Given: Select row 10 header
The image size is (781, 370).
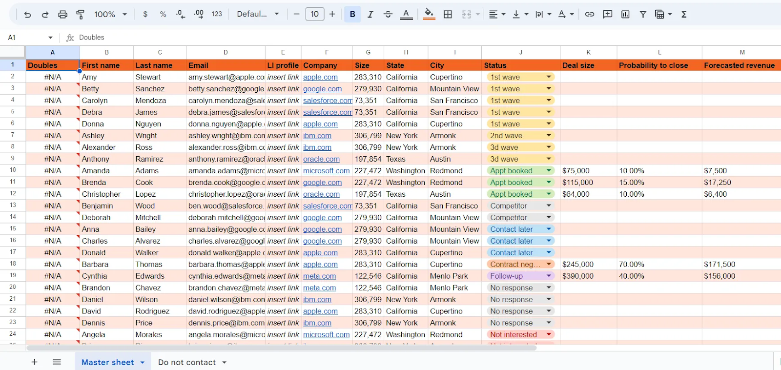Looking at the screenshot, I should [13, 170].
